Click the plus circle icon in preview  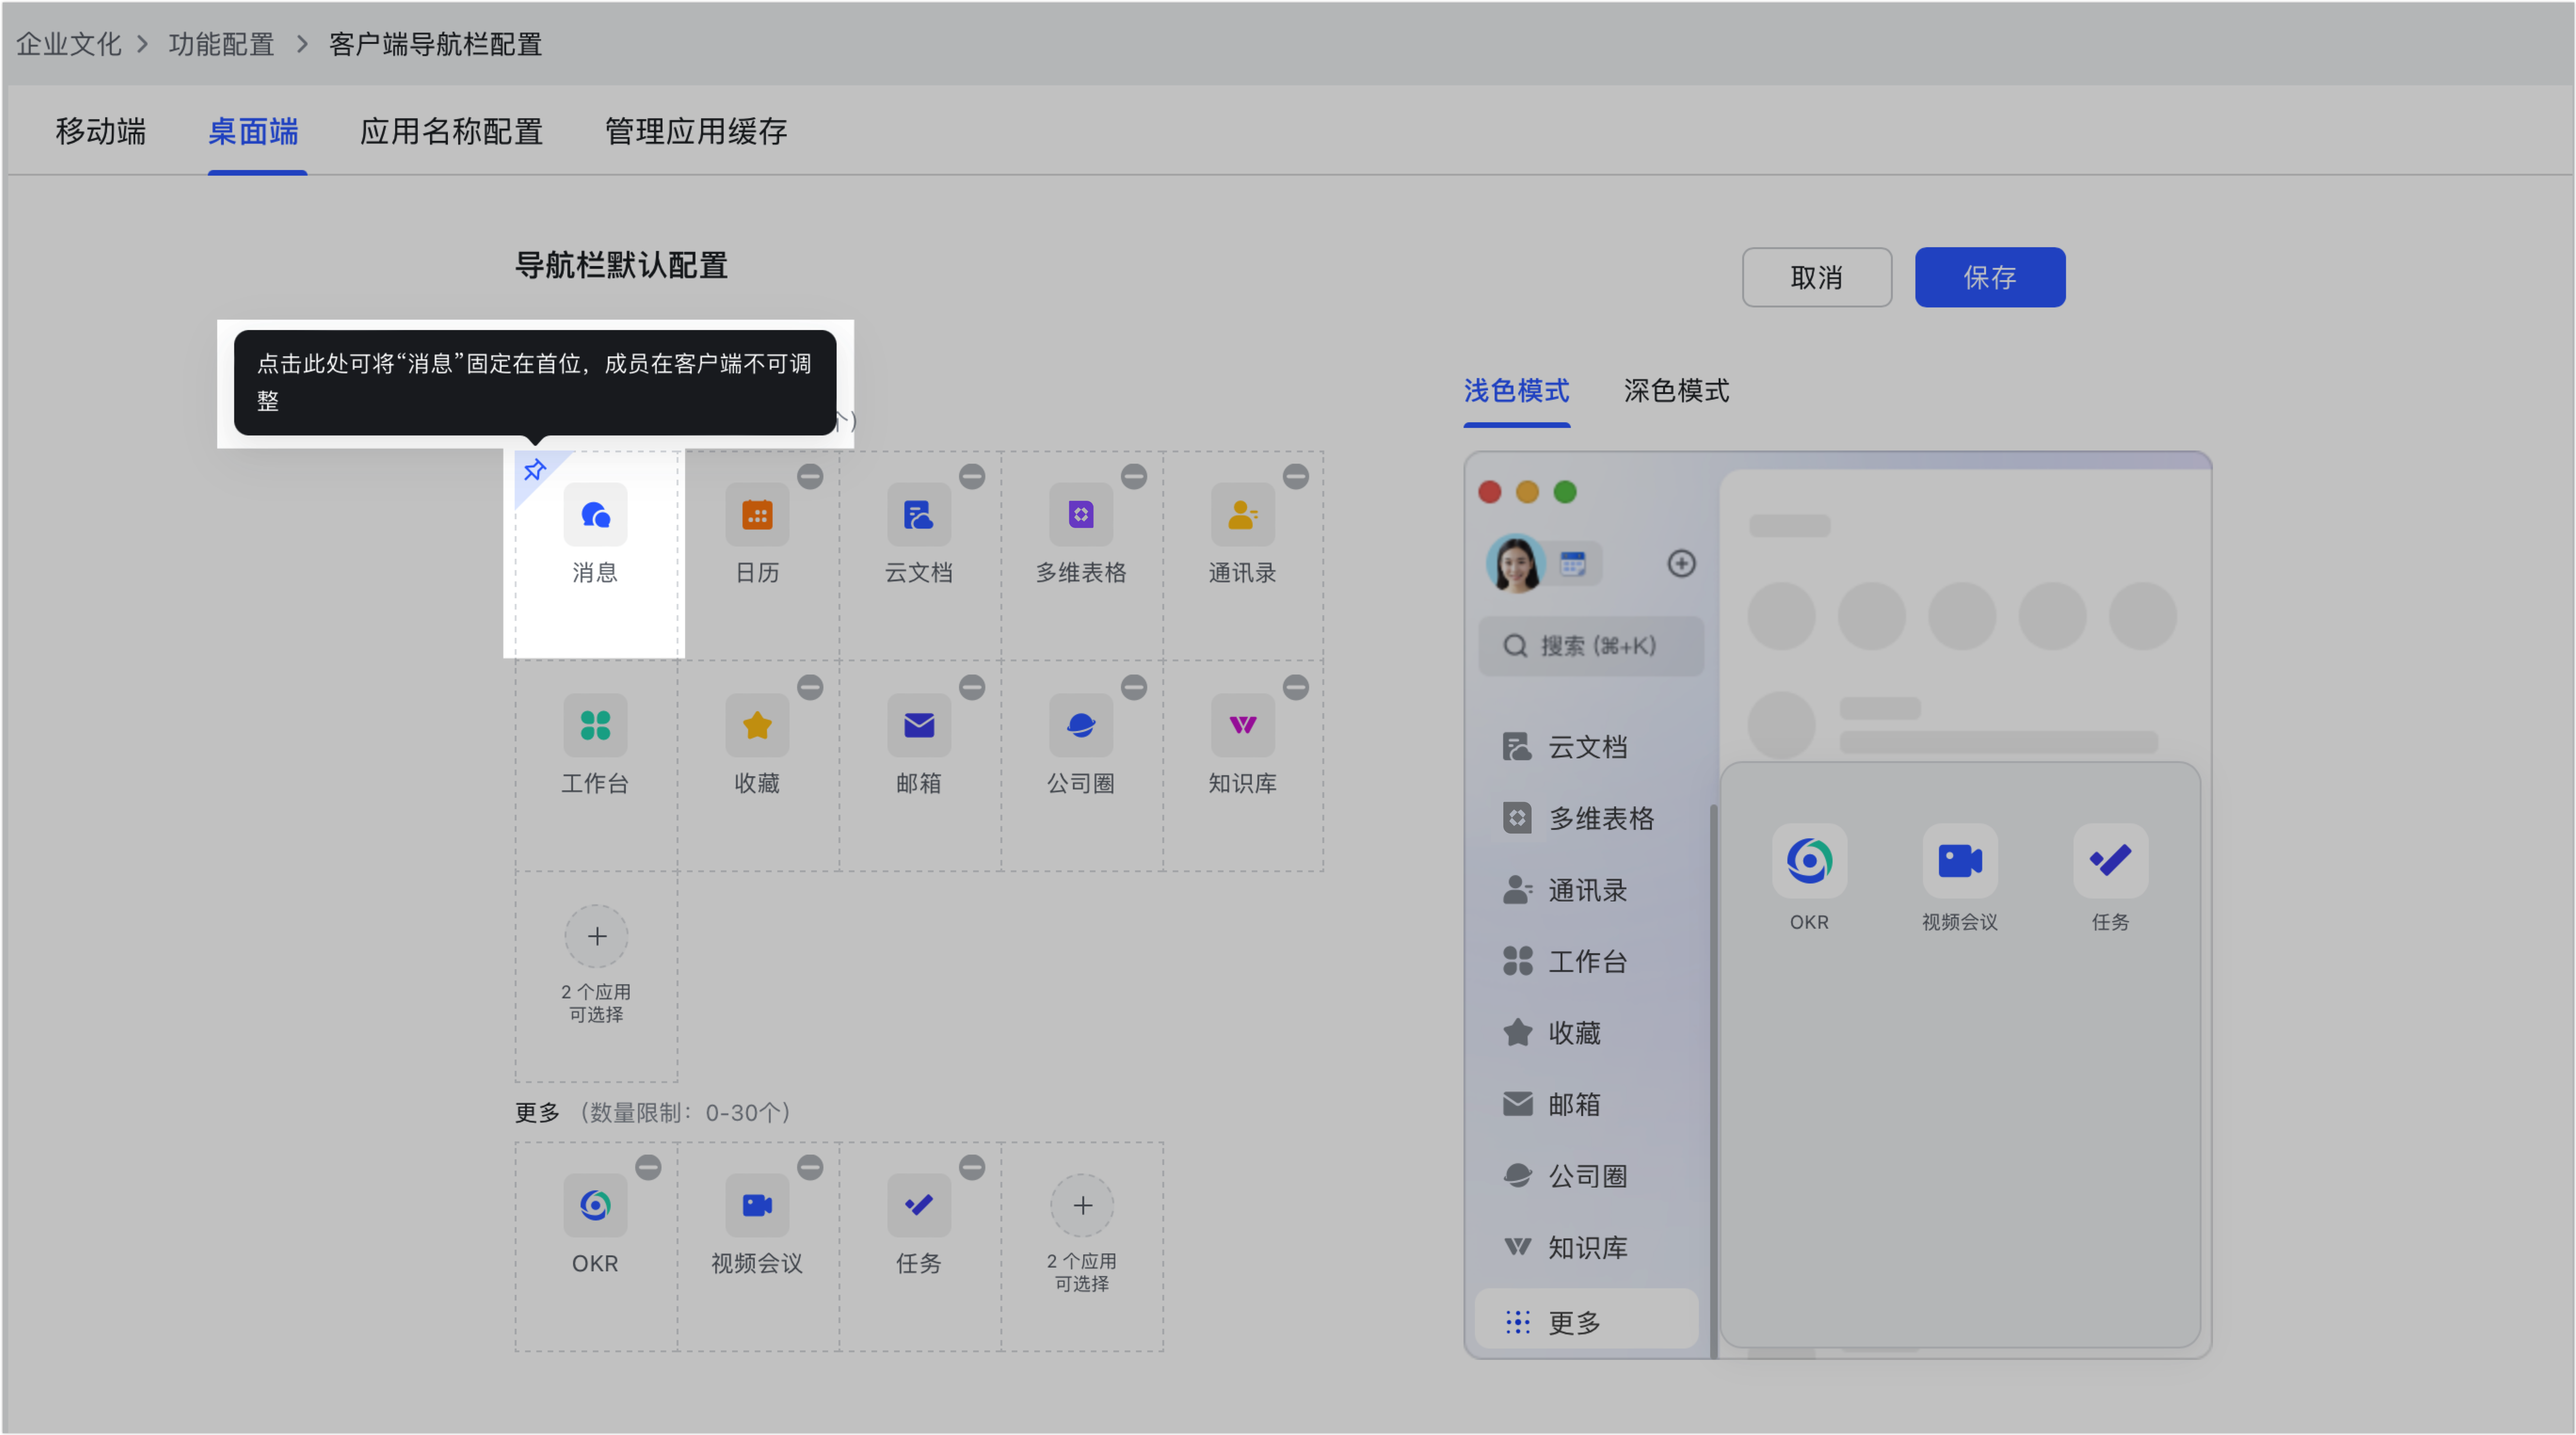point(1682,563)
